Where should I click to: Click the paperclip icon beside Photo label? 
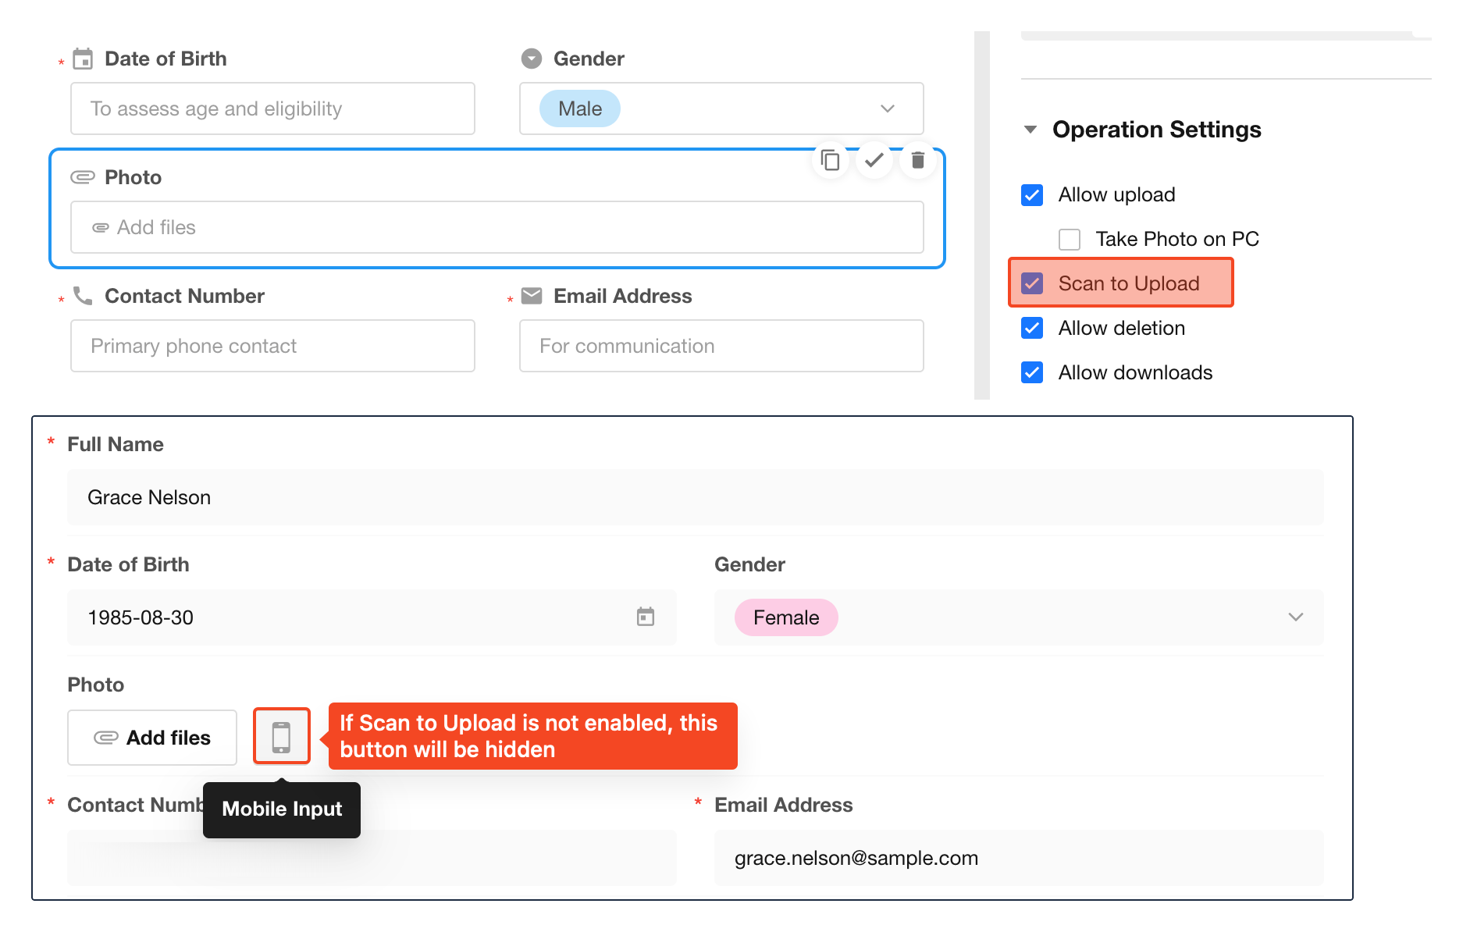click(x=83, y=177)
